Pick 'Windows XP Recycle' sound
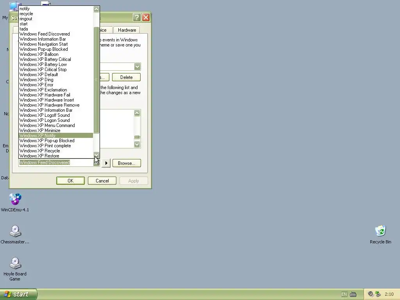 pyautogui.click(x=56, y=151)
